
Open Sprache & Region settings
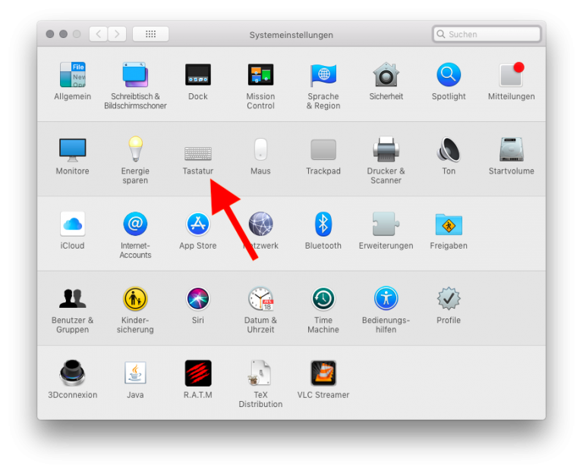(x=323, y=74)
